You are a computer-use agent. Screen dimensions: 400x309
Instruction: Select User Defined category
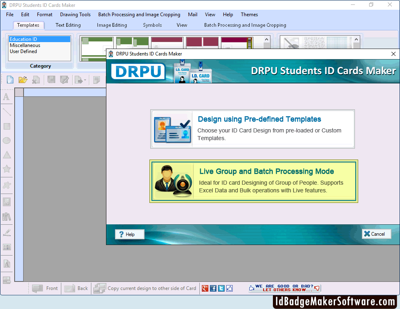pos(39,51)
